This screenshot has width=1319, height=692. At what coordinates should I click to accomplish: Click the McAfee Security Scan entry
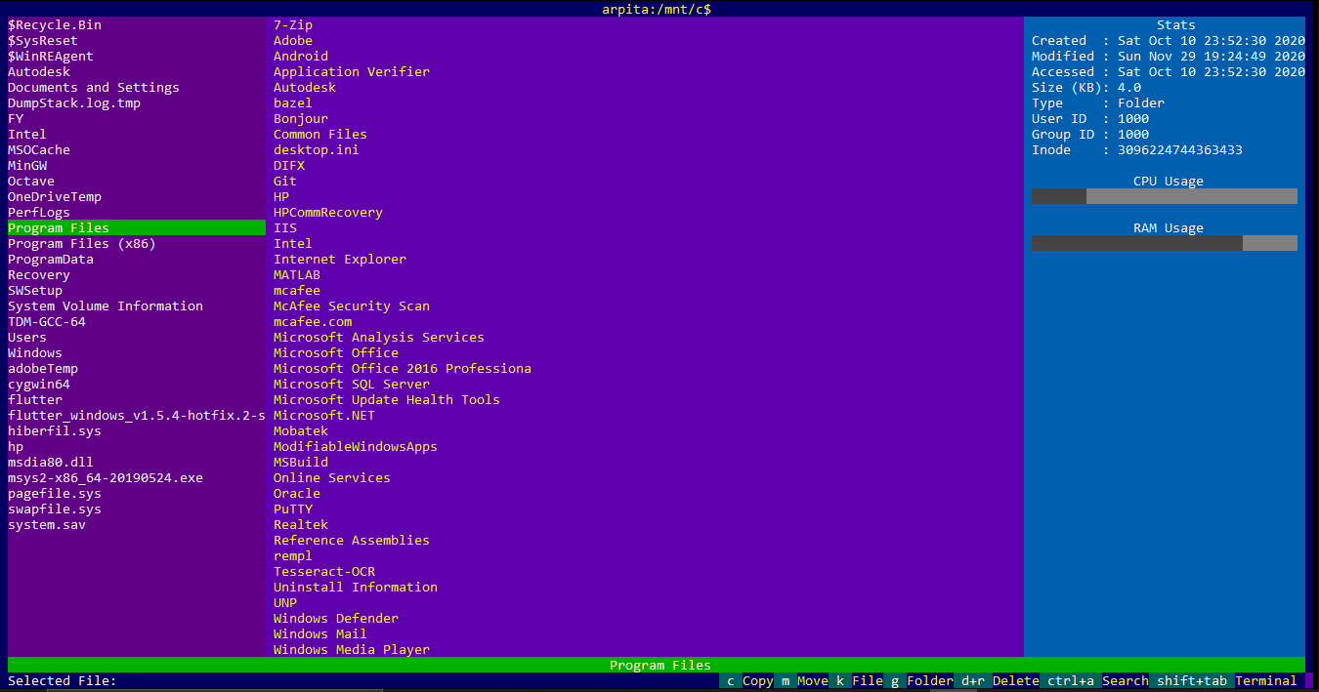[x=352, y=305]
